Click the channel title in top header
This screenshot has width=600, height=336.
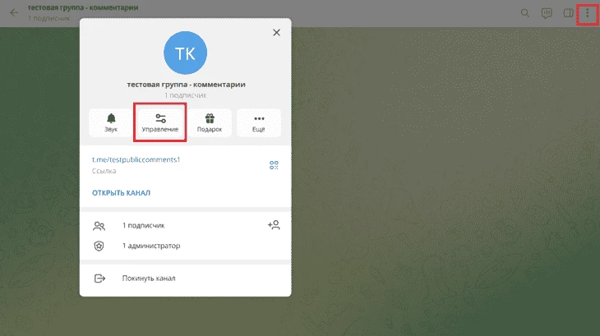tap(82, 7)
